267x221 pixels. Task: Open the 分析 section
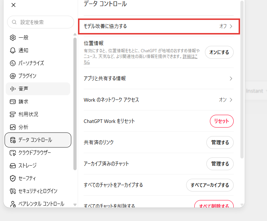(38, 127)
